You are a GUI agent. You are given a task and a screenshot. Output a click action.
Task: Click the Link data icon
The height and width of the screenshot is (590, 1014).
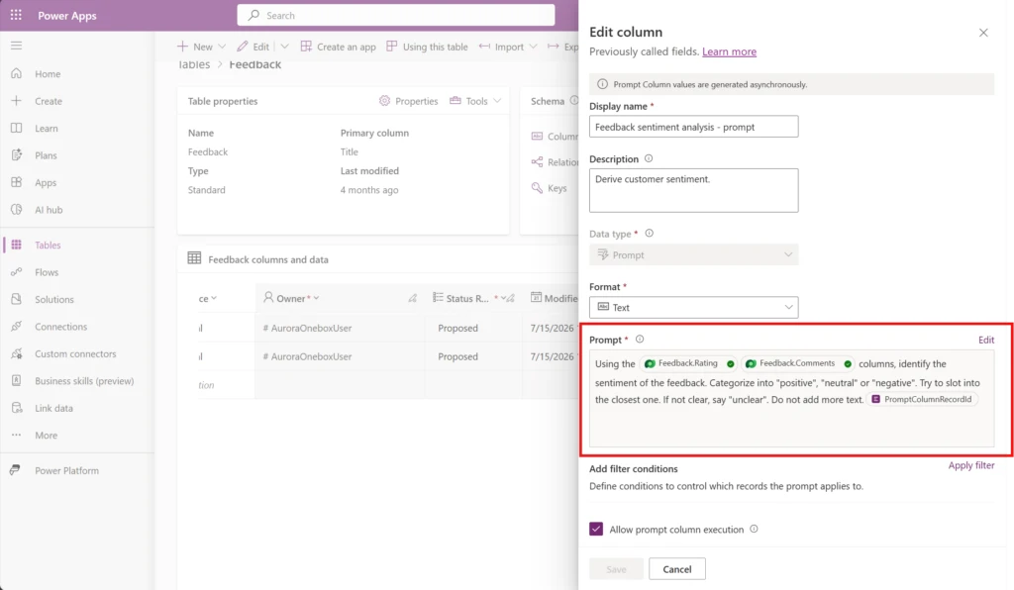pyautogui.click(x=16, y=408)
